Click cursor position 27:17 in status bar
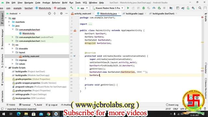 168,109
